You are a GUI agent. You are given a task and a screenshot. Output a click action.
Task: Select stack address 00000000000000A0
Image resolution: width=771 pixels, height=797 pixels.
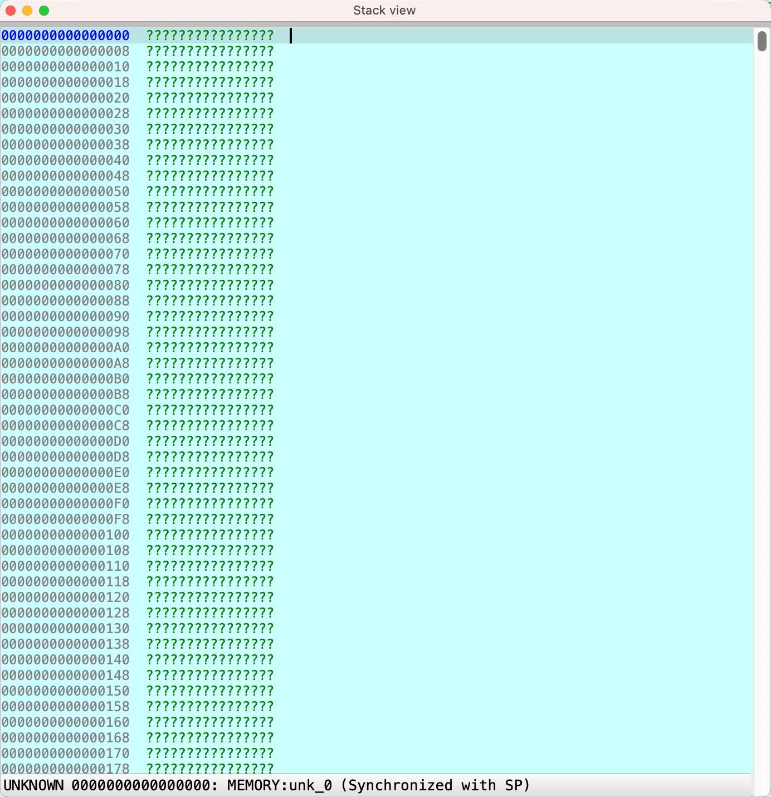click(x=66, y=348)
